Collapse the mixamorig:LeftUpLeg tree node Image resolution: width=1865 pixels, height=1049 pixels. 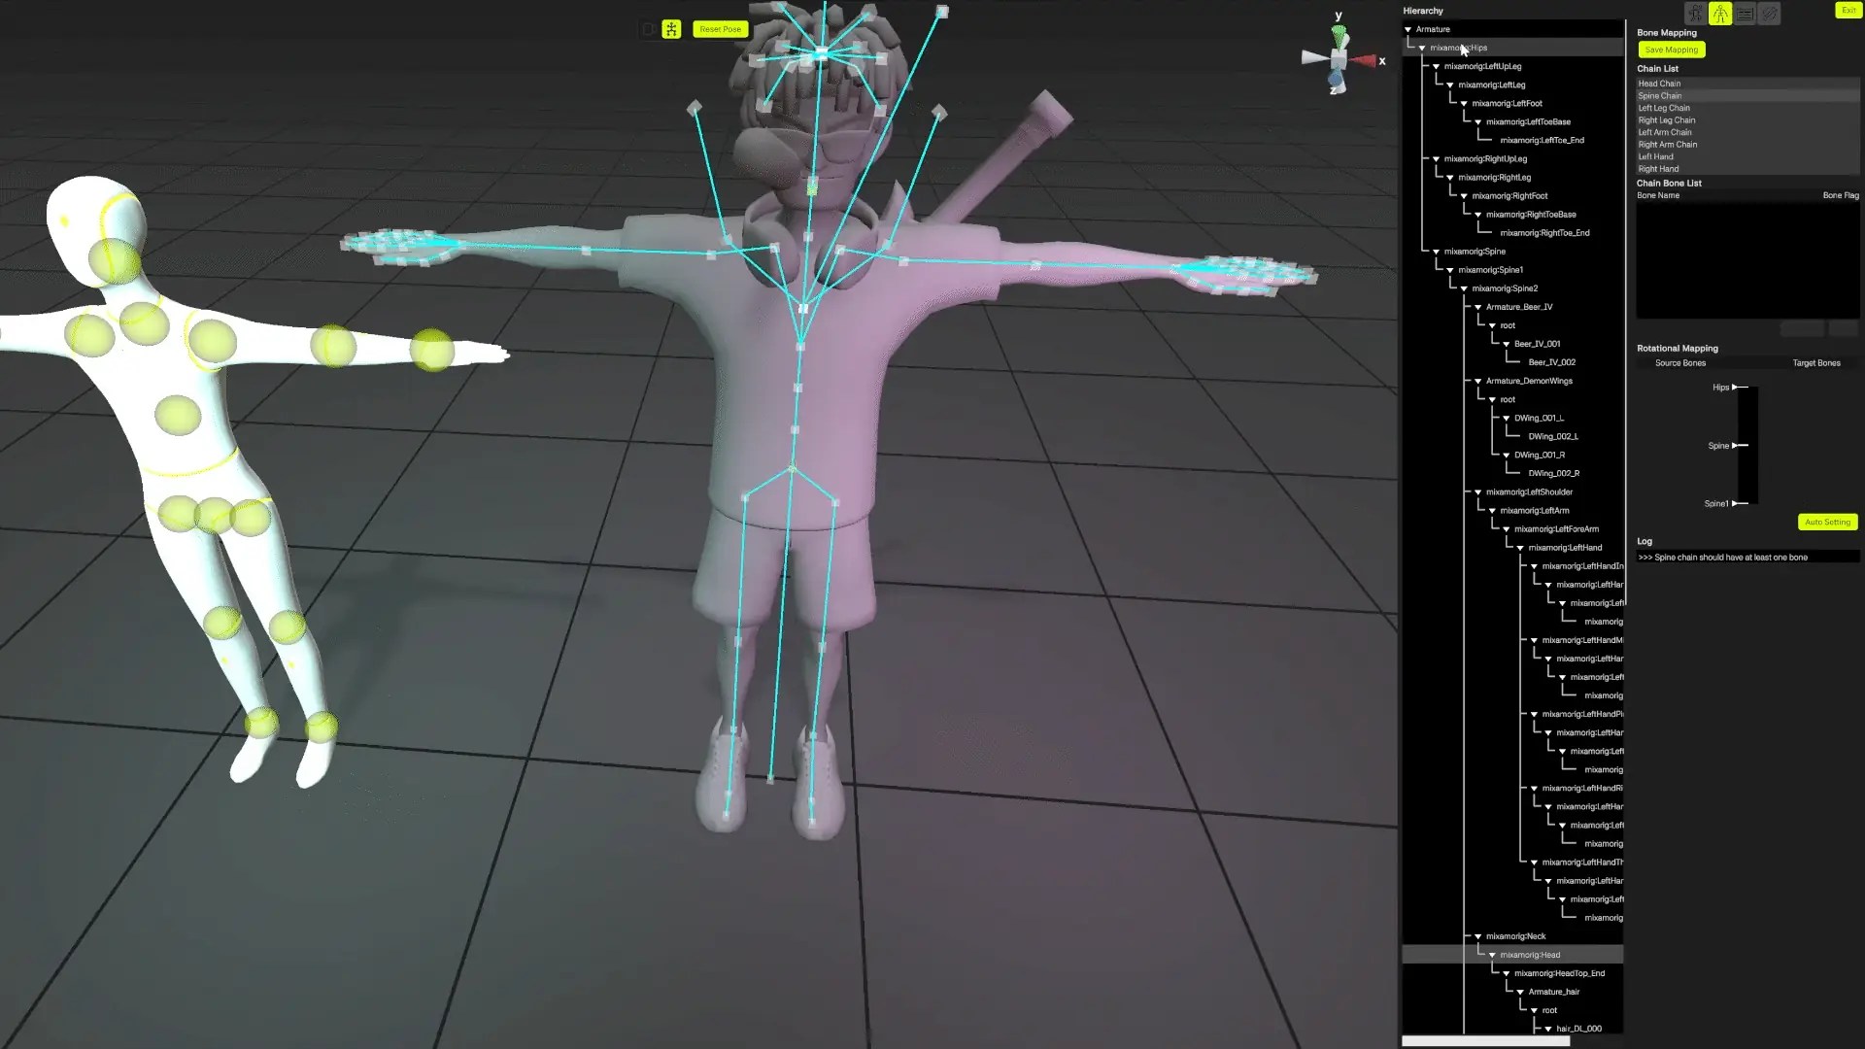pos(1436,67)
